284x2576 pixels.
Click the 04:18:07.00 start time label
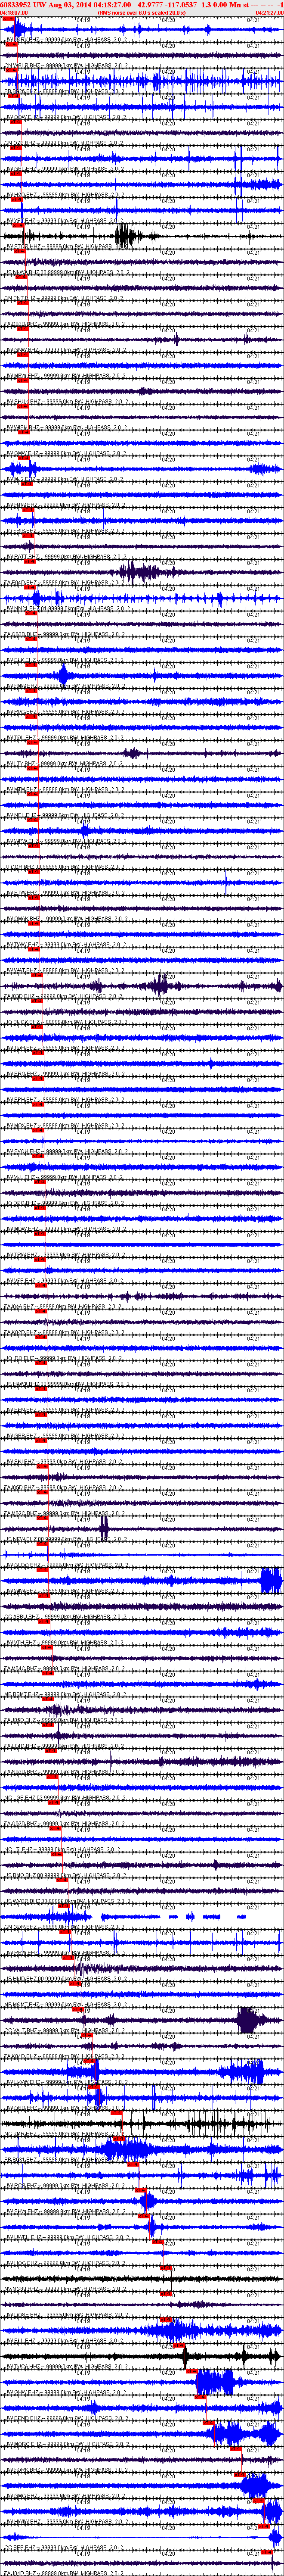[14, 13]
